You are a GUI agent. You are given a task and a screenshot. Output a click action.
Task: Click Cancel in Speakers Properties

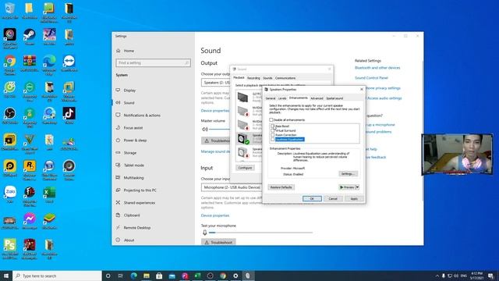tap(333, 199)
